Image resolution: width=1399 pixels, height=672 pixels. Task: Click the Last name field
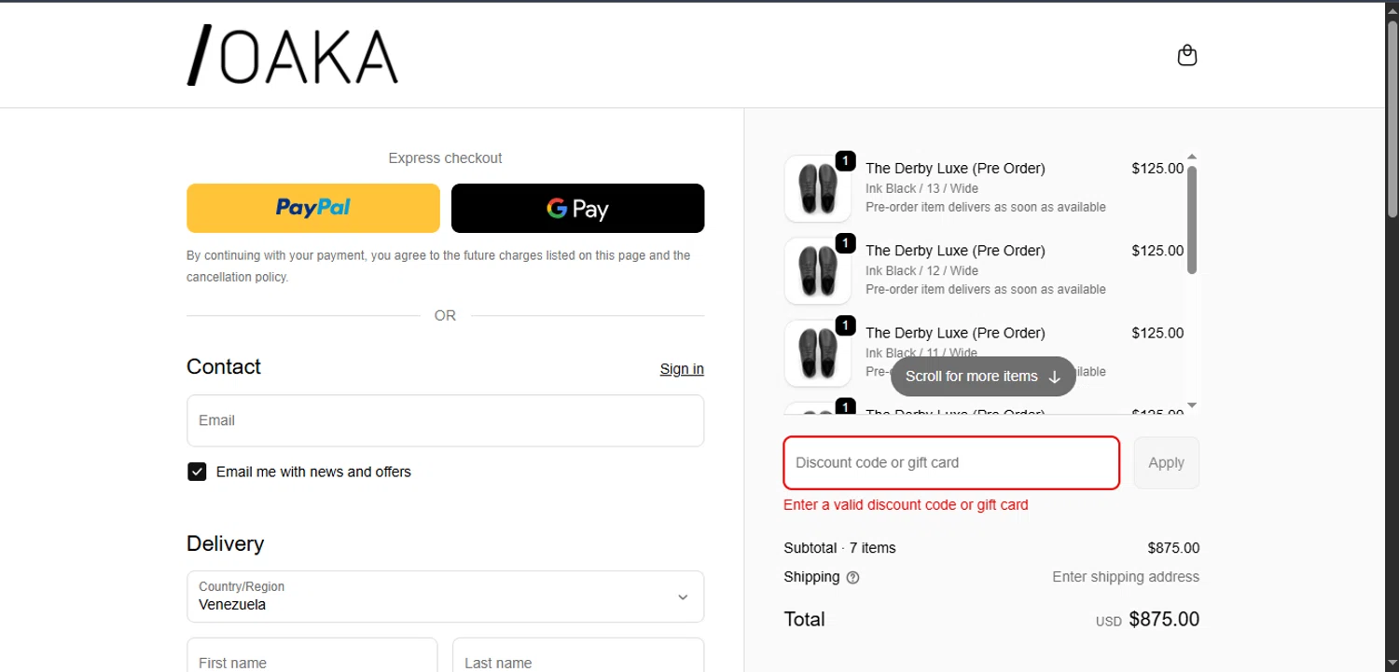pyautogui.click(x=577, y=655)
